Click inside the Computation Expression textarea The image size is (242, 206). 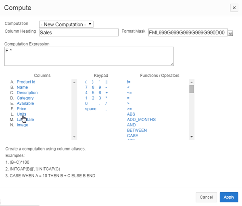[89, 56]
